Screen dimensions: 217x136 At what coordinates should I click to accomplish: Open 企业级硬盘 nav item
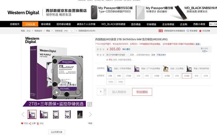coord(168,24)
